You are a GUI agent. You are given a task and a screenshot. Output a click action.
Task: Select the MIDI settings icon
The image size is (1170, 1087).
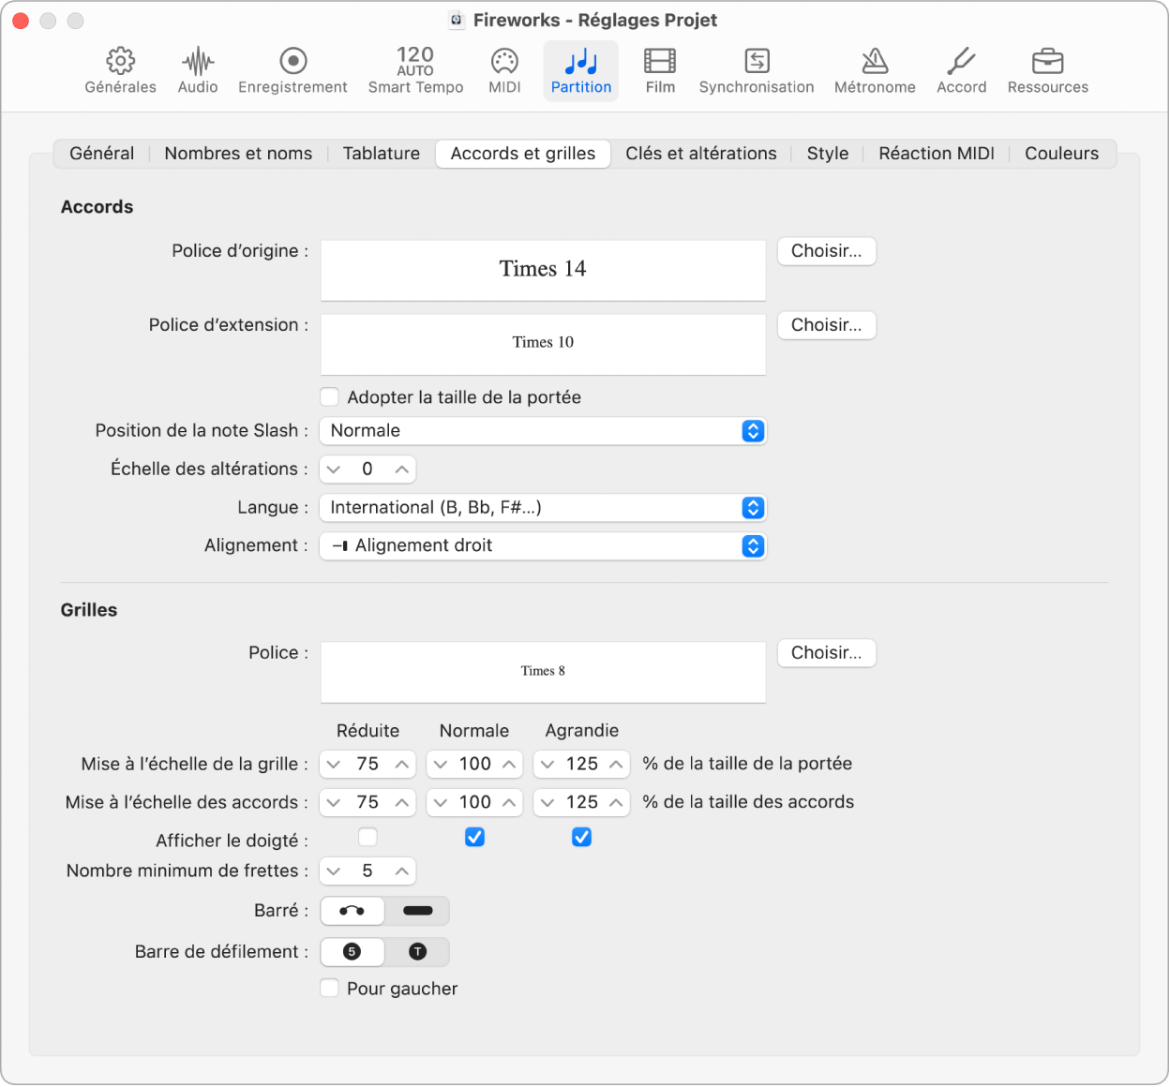pos(504,71)
